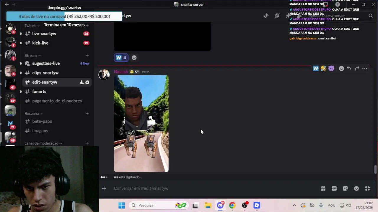Image resolution: width=378 pixels, height=212 pixels.
Task: Add channel to canal da moderação category
Action: (87, 143)
